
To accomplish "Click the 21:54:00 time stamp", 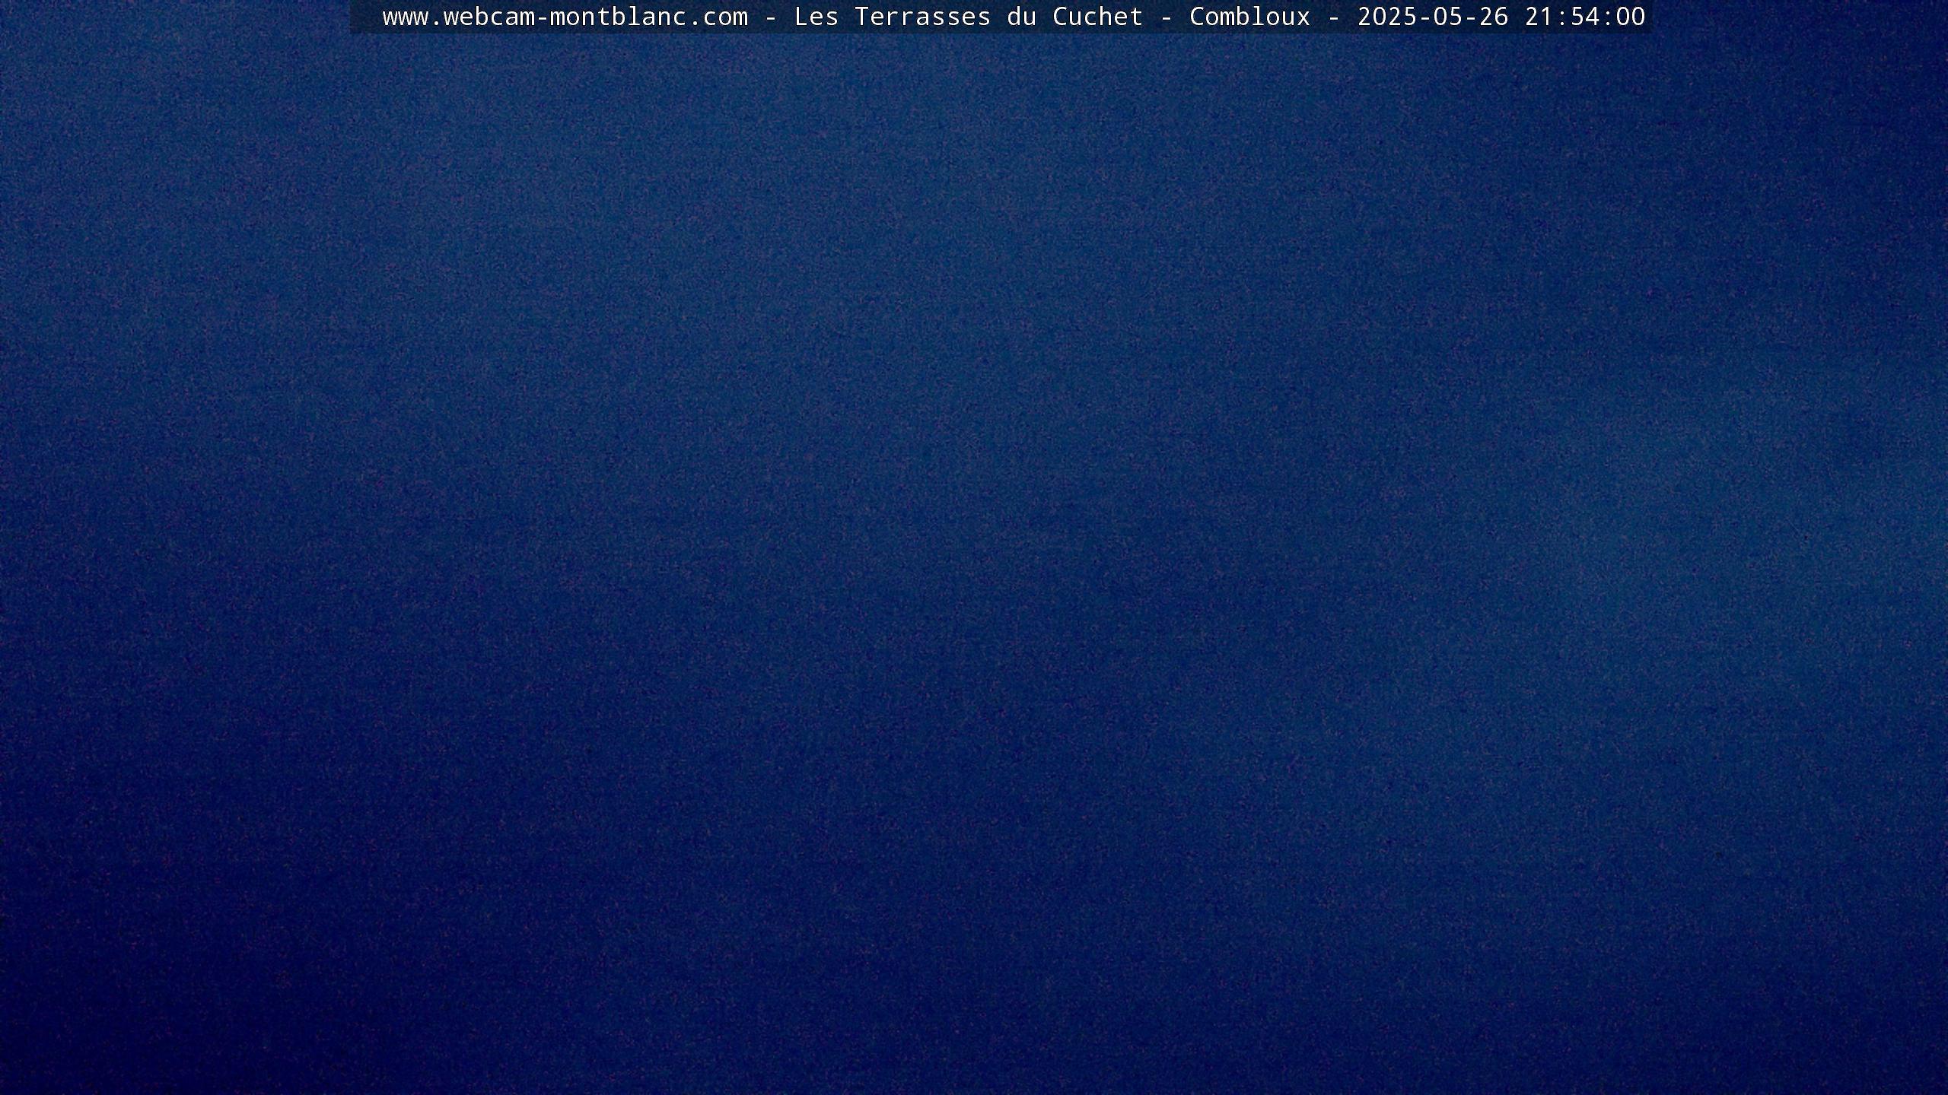I will tap(1585, 17).
